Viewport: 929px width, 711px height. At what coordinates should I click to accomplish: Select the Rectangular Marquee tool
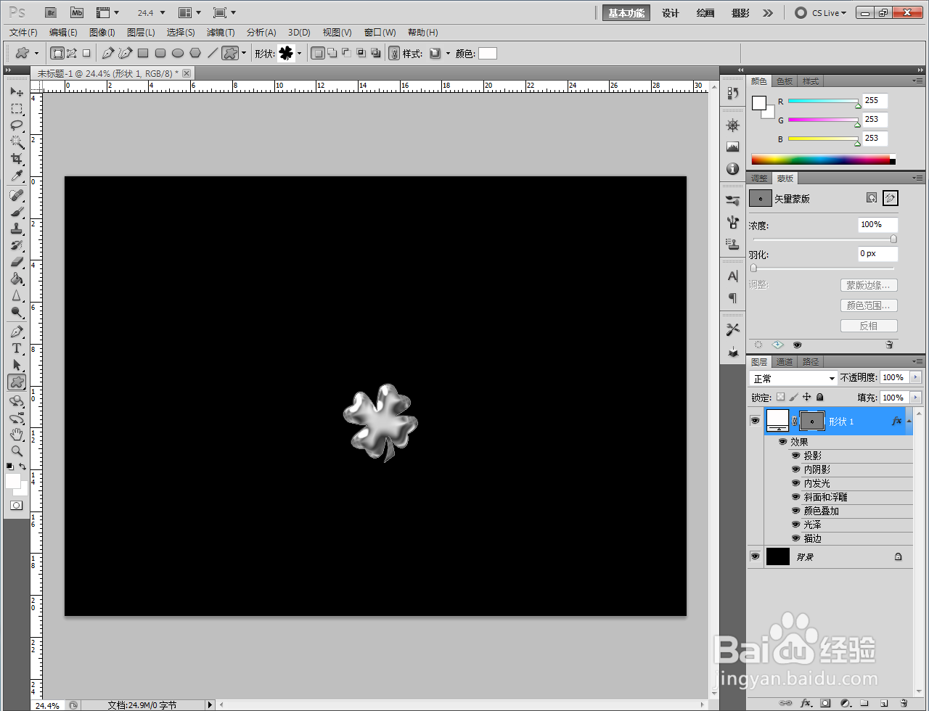(x=17, y=109)
